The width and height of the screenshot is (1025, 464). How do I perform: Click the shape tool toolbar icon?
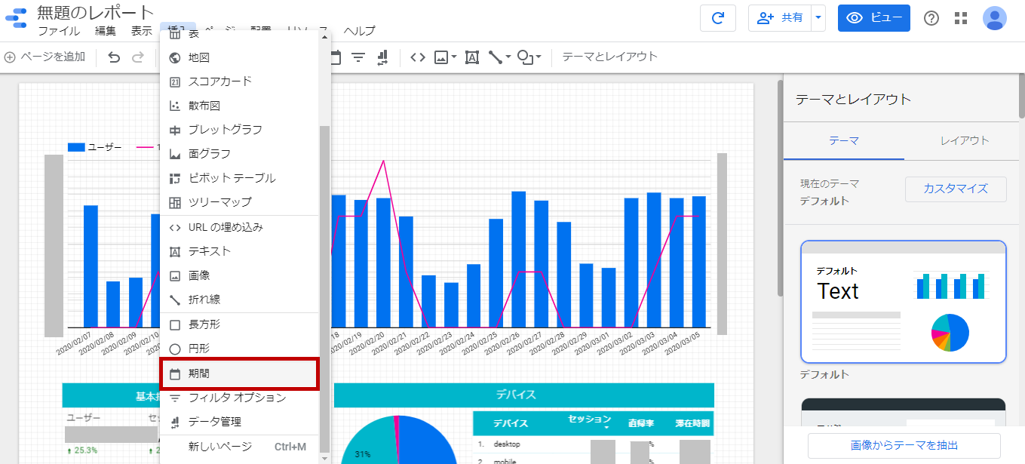pos(526,57)
